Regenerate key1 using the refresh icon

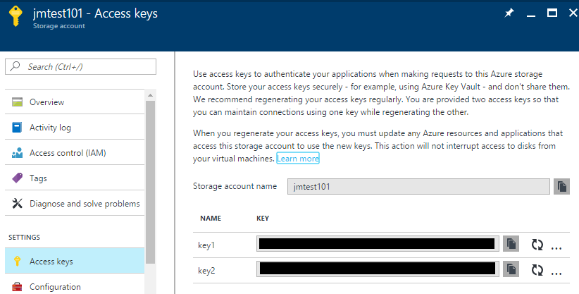pos(537,245)
